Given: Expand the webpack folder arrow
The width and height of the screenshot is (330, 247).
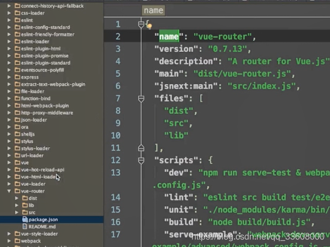Looking at the screenshot, I should (x=9, y=241).
